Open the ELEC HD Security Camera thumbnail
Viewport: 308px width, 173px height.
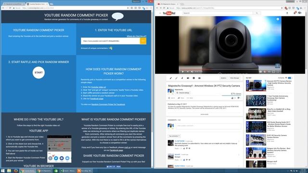coord(256,140)
